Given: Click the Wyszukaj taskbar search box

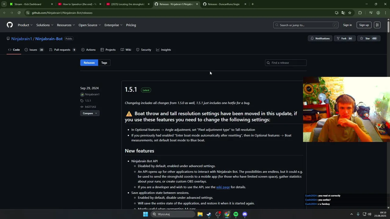Looking at the screenshot, I should 173,214.
